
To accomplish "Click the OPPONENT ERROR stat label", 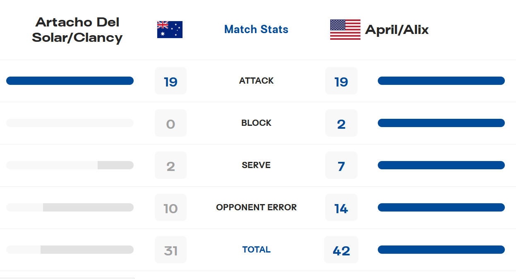I will [256, 207].
